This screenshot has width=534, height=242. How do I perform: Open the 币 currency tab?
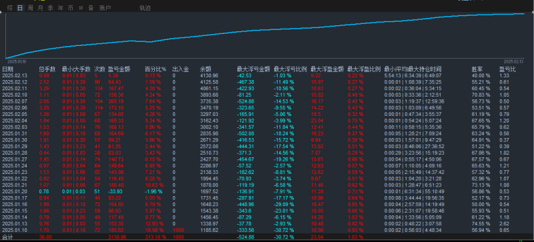tap(71, 8)
